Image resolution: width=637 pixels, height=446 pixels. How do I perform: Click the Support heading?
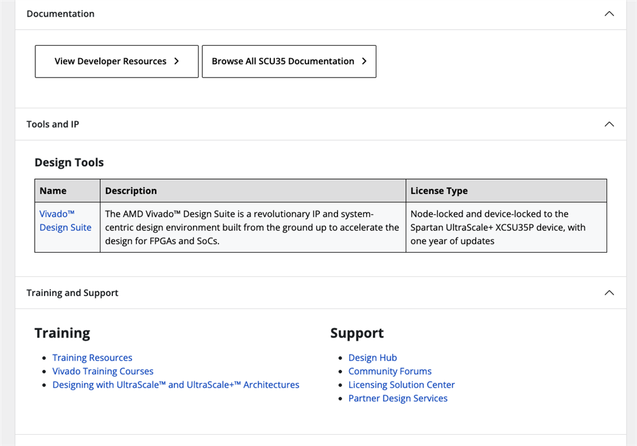pyautogui.click(x=357, y=333)
